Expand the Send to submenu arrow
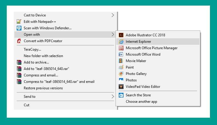The height and width of the screenshot is (125, 217). 113,96
